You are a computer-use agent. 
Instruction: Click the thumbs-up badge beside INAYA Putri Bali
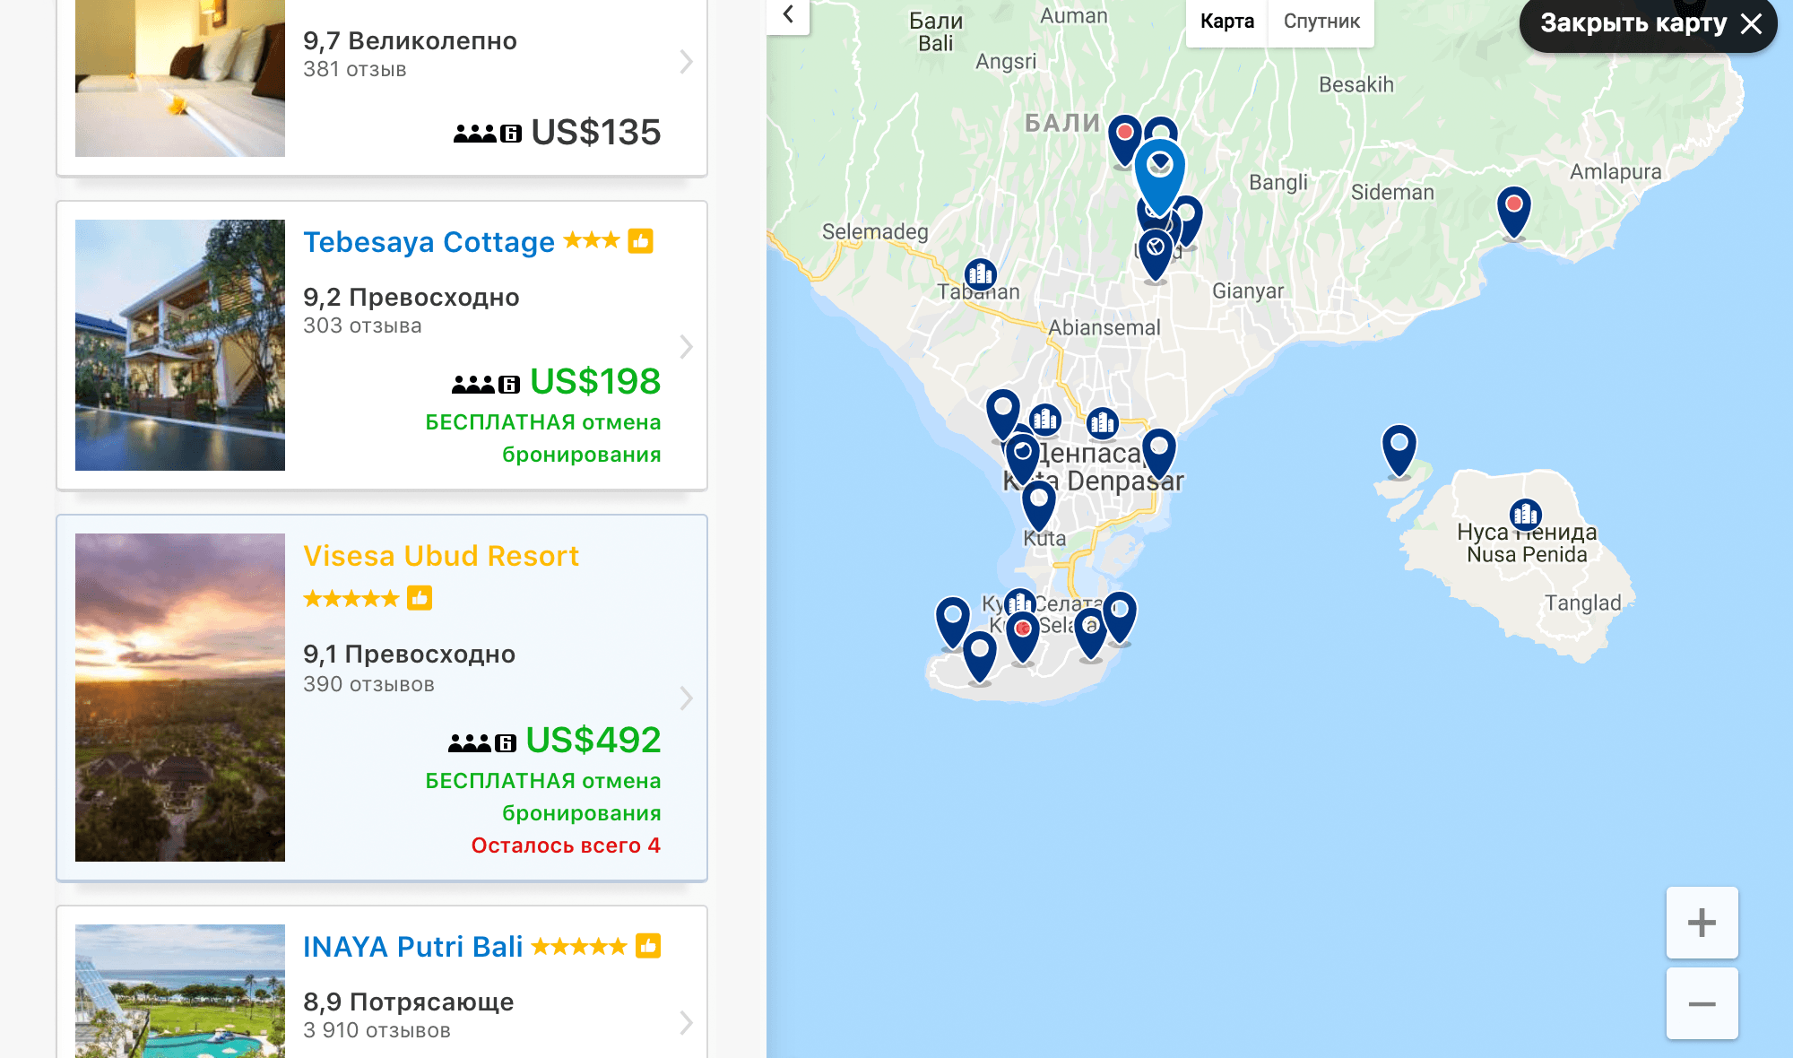(648, 946)
